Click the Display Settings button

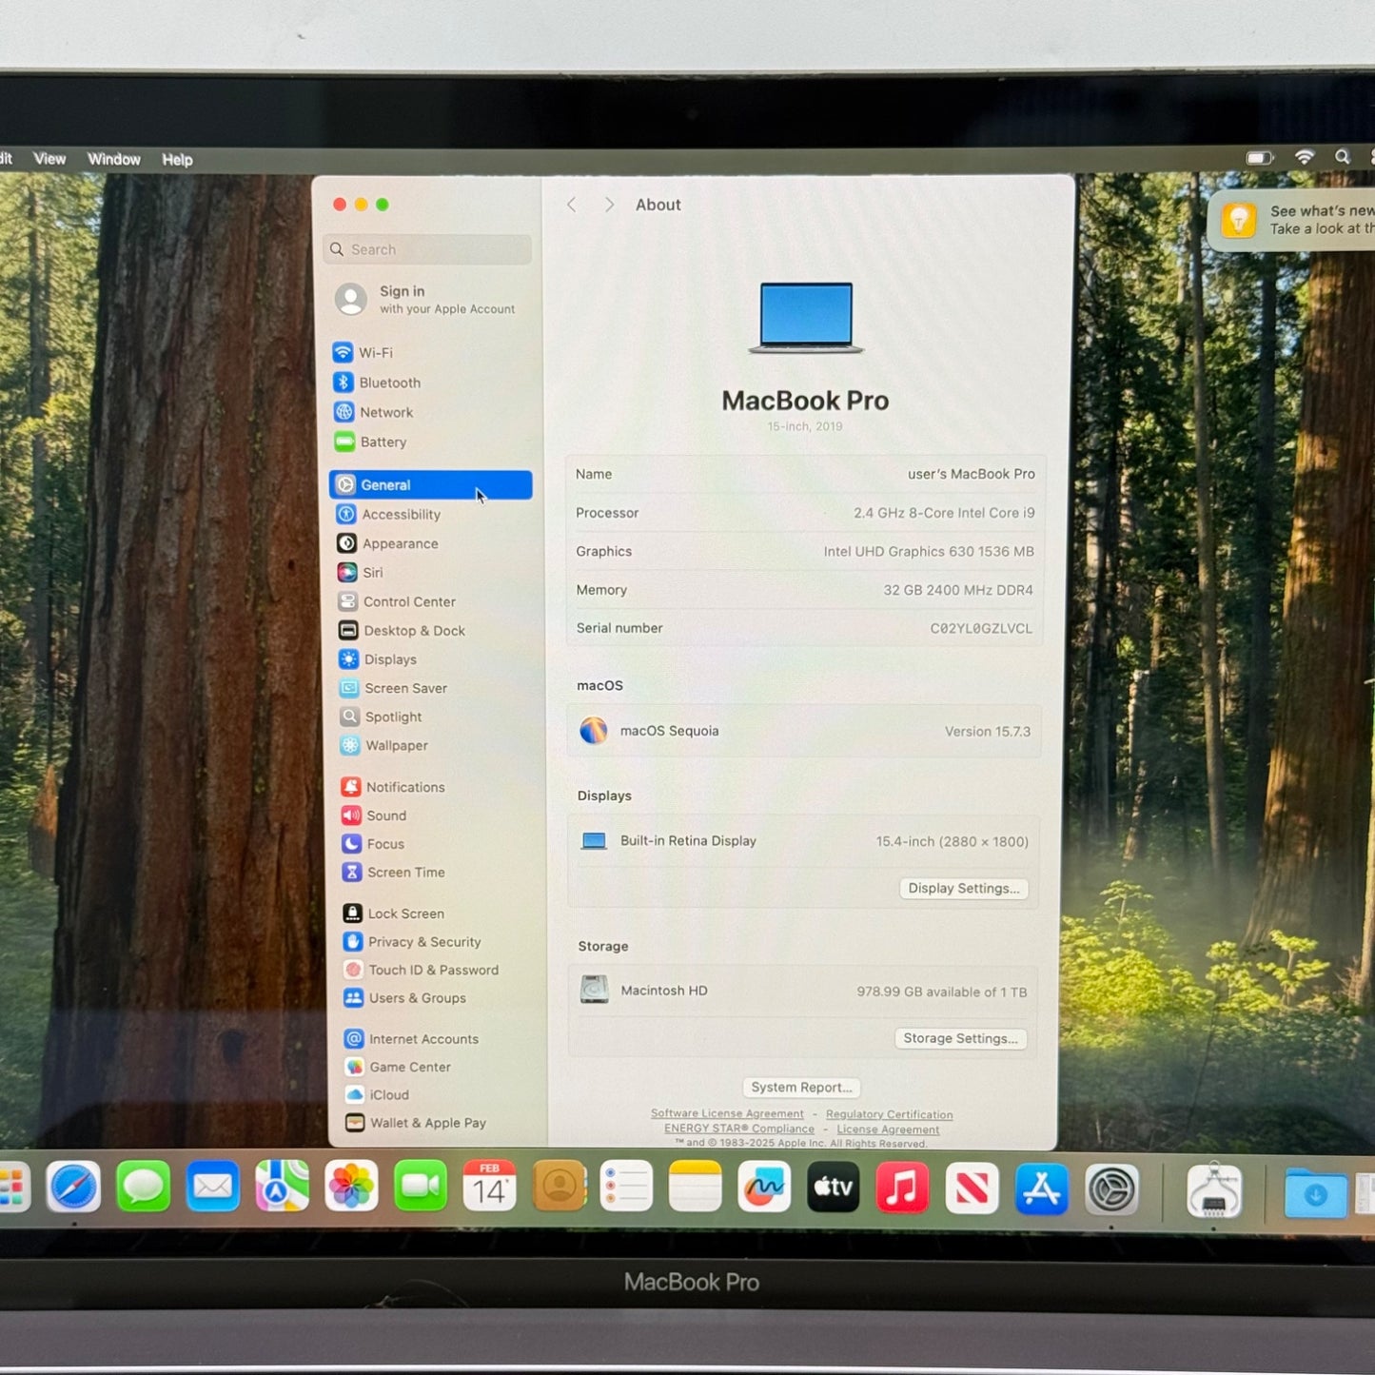pos(963,888)
